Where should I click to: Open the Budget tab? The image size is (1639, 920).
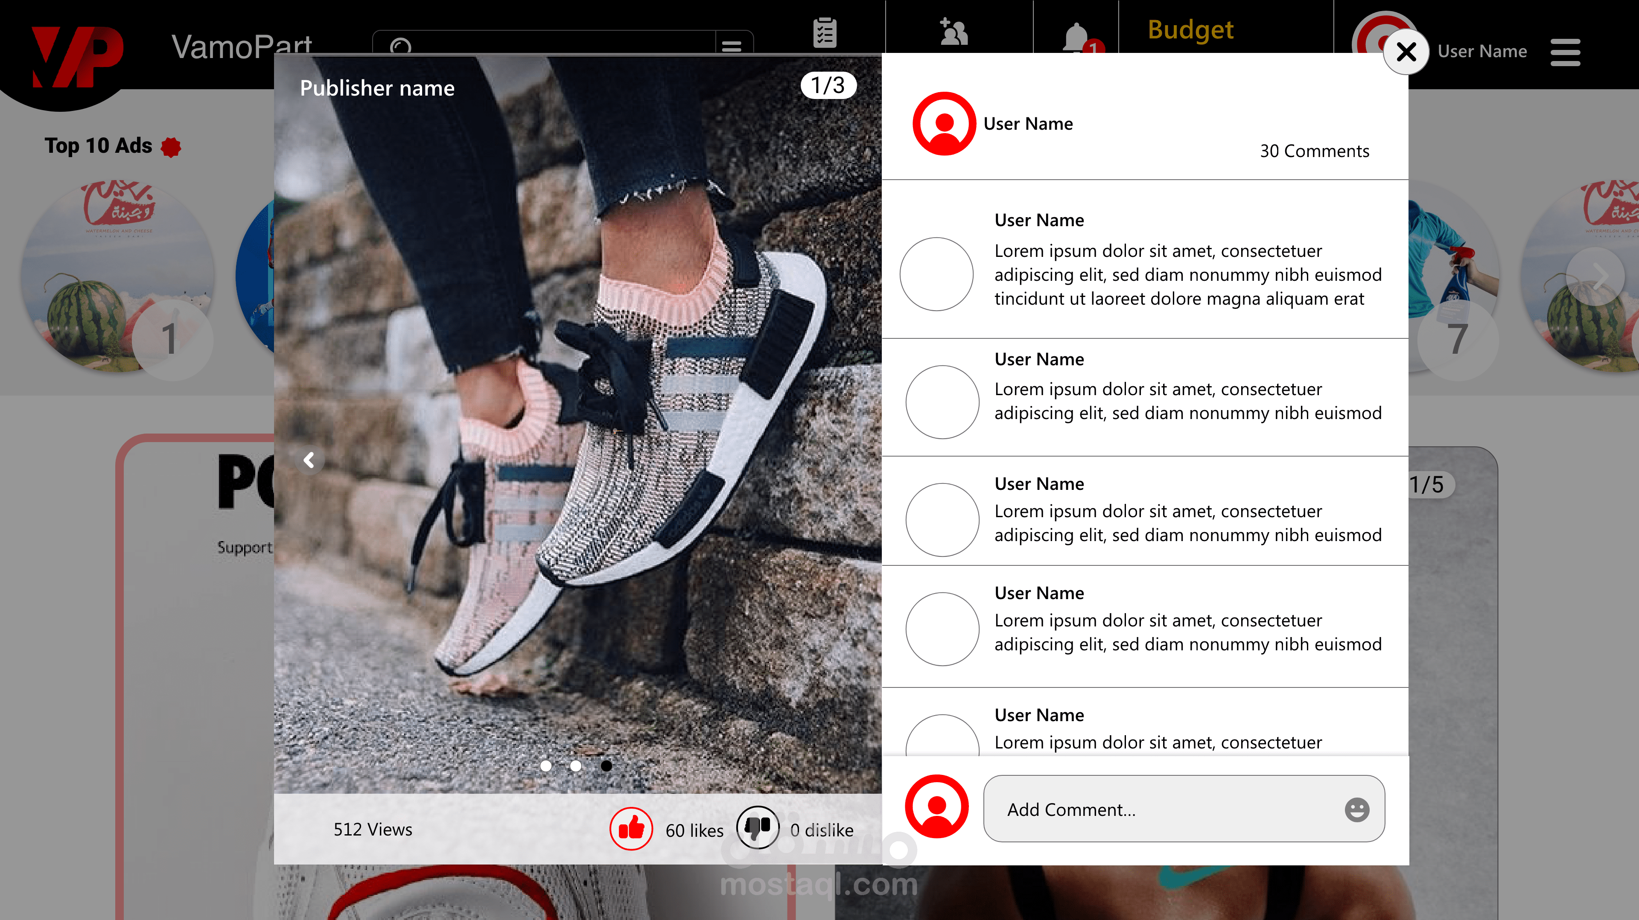tap(1190, 30)
